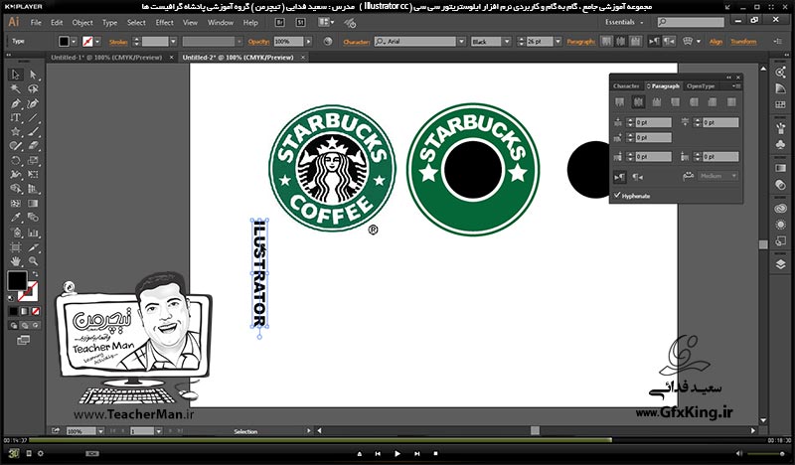795x465 pixels.
Task: Switch to the Character panel tab
Action: [626, 86]
